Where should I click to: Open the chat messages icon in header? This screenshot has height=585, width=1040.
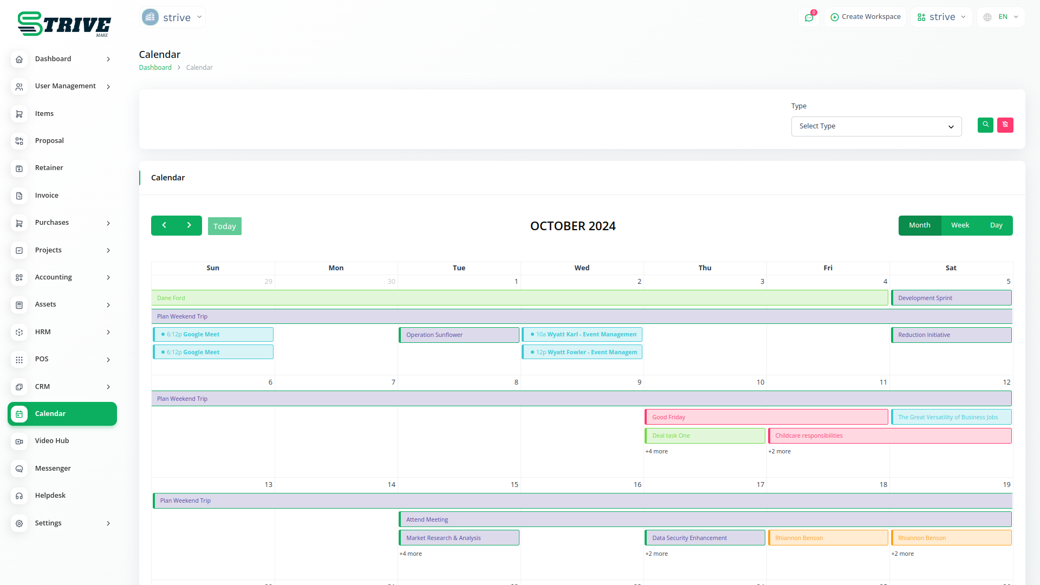(x=809, y=17)
